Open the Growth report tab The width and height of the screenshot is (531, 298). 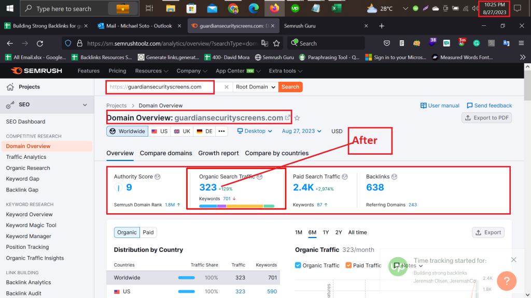tap(218, 153)
